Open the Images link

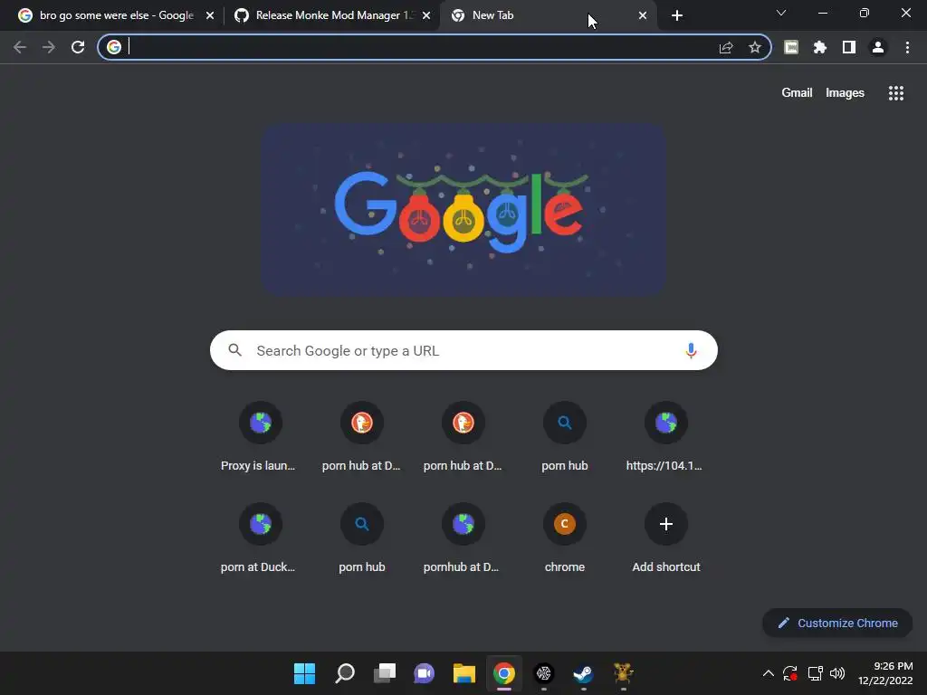coord(845,93)
